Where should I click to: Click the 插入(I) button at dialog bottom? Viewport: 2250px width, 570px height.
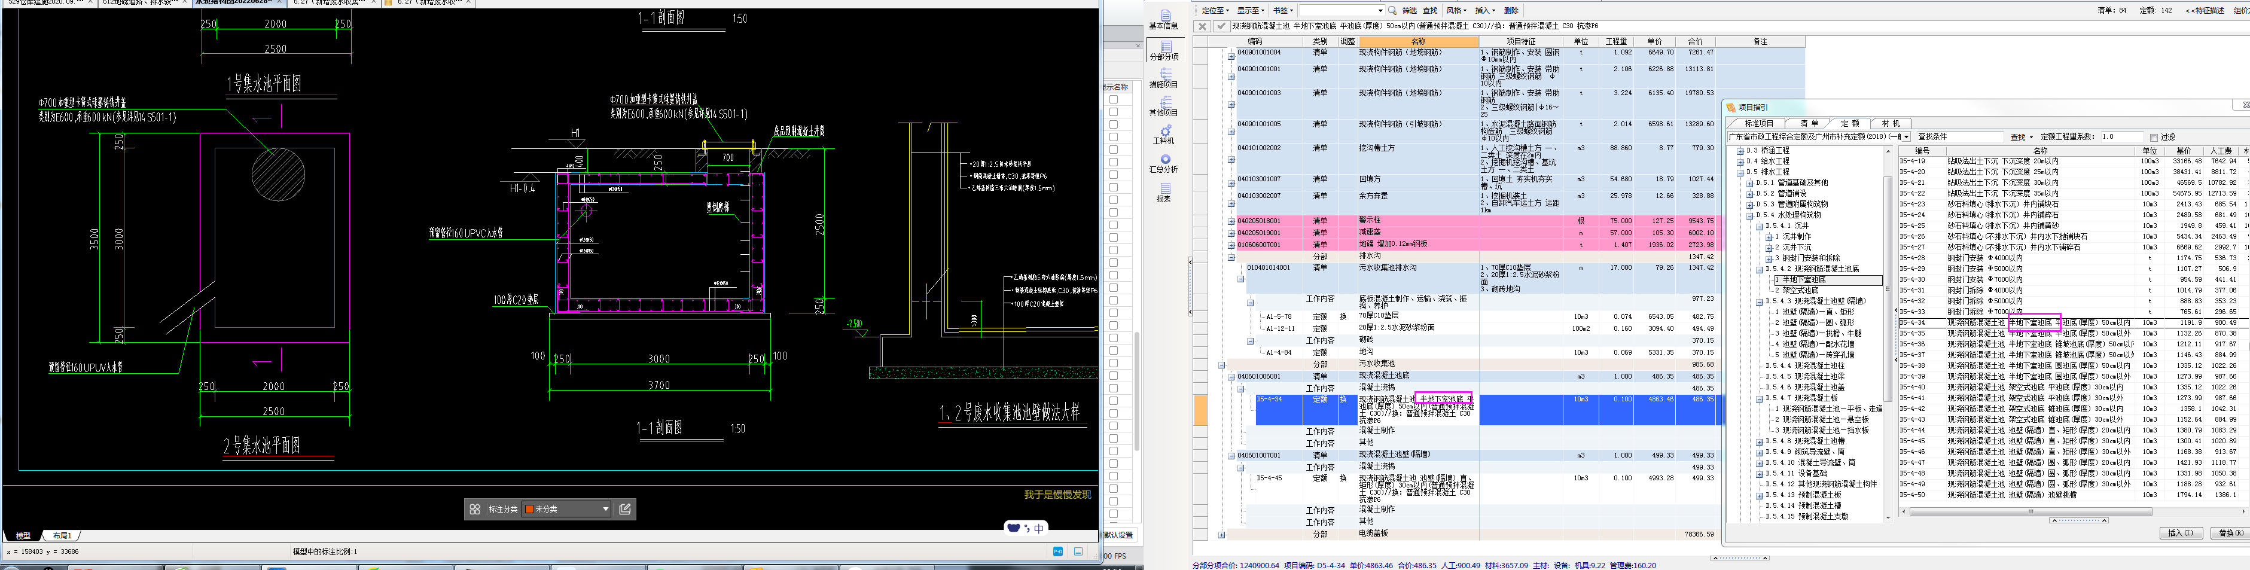point(2180,534)
